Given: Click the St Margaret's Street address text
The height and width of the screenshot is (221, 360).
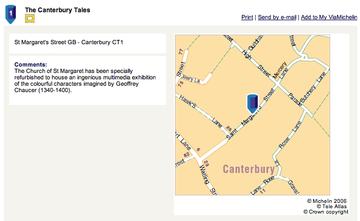Looking at the screenshot, I should 69,42.
